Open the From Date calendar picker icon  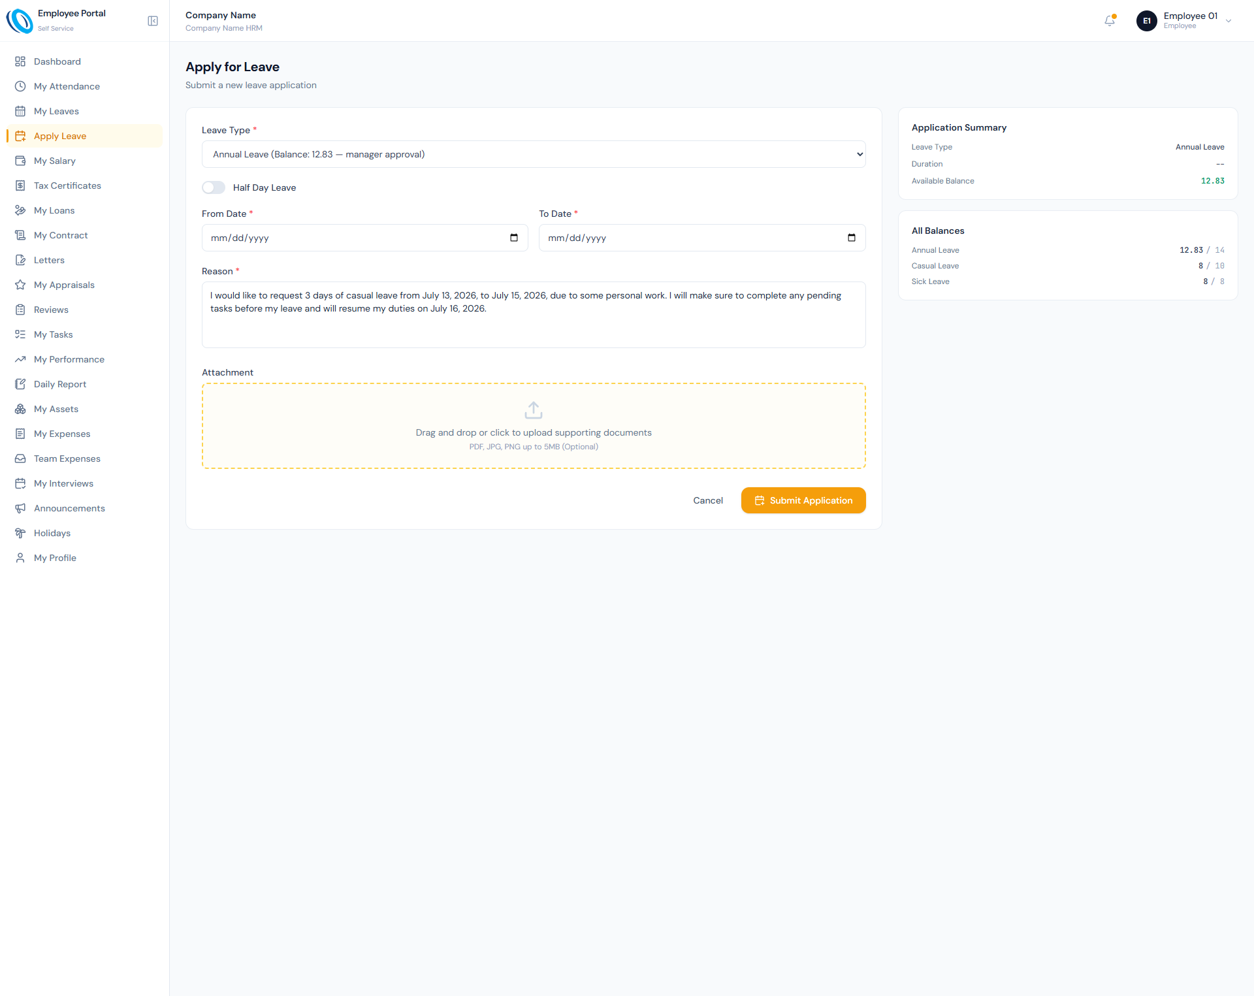coord(514,238)
